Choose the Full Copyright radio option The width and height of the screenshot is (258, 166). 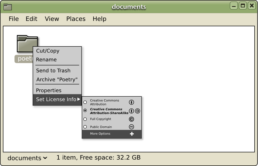(x=85, y=119)
